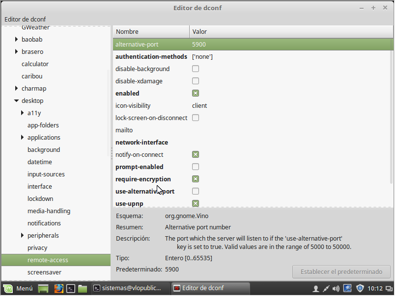
Task: Open Firefox from the taskbar
Action: (58, 288)
